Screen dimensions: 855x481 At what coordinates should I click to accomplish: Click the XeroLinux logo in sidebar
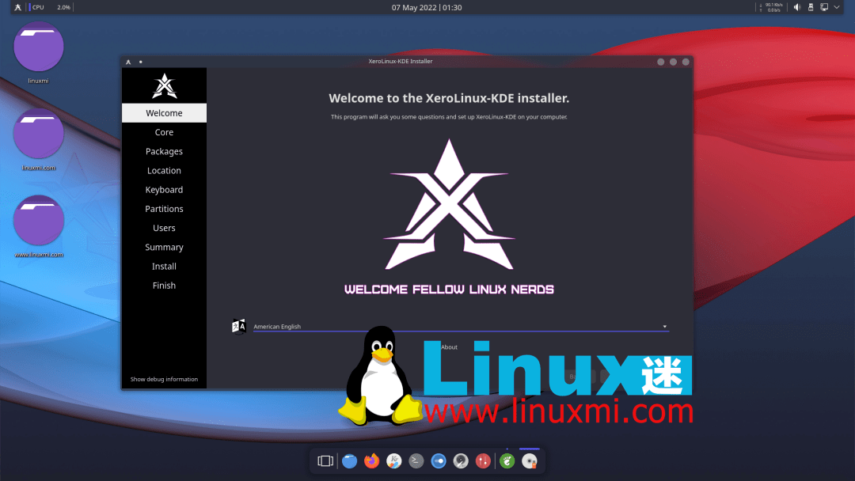pos(164,86)
